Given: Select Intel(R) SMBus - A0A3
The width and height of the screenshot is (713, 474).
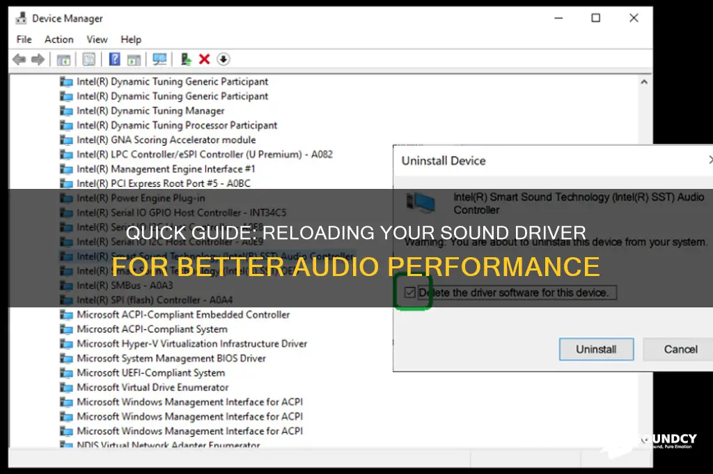Looking at the screenshot, I should [x=116, y=286].
